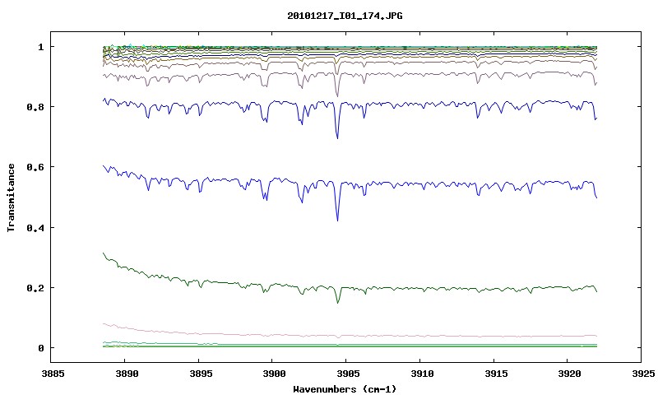
Task: Click x-axis tick label 3890
Action: tap(127, 374)
